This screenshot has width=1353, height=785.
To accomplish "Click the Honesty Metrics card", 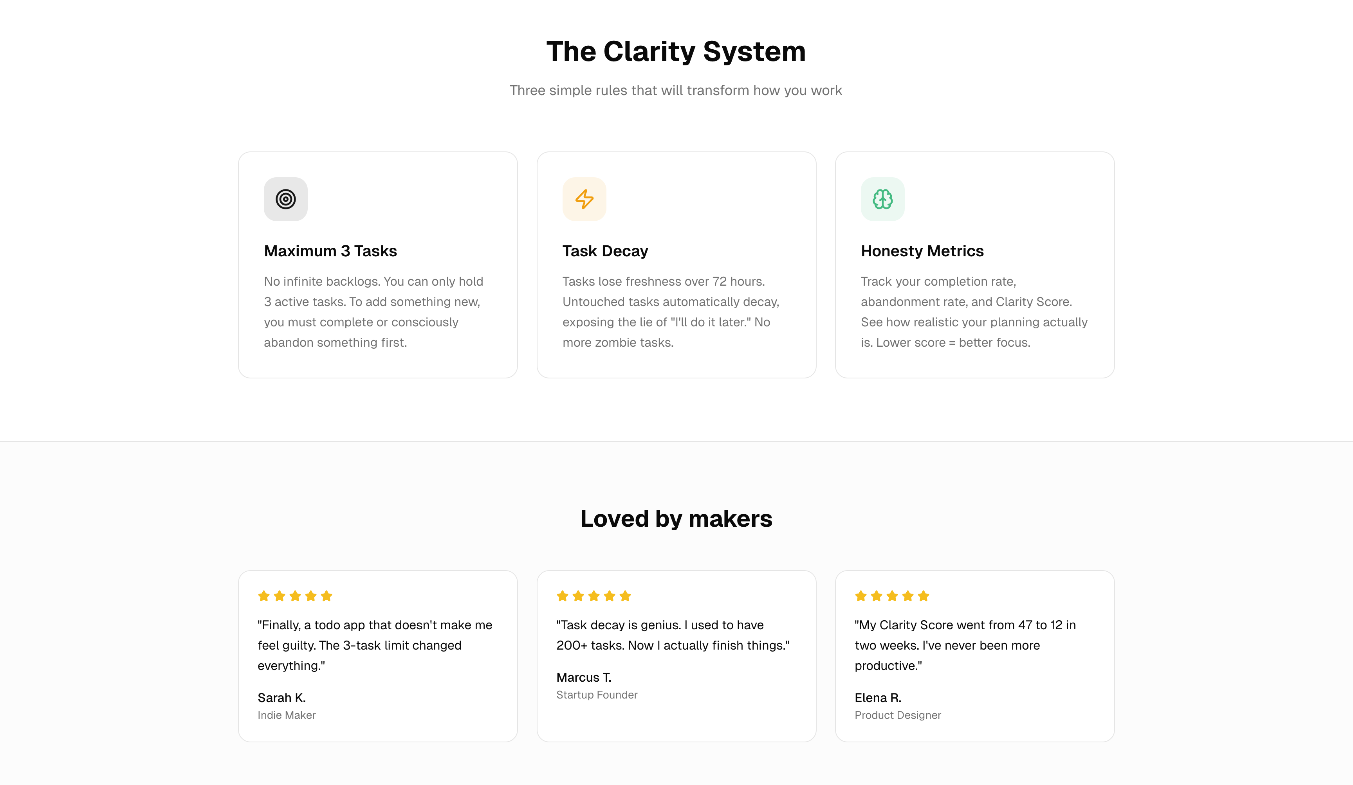I will (x=975, y=264).
